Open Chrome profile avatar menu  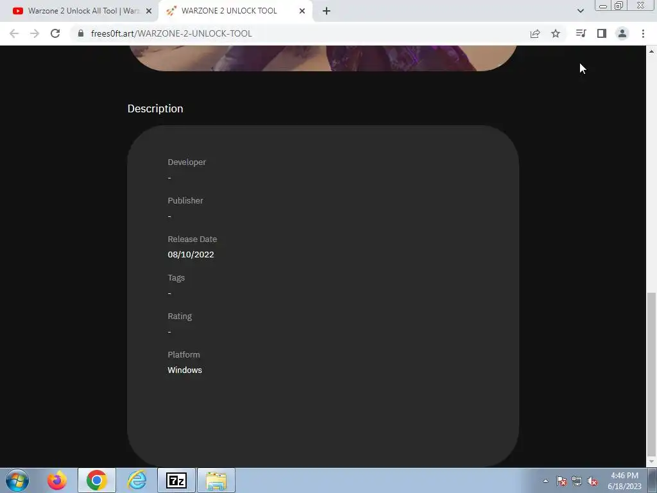click(622, 33)
